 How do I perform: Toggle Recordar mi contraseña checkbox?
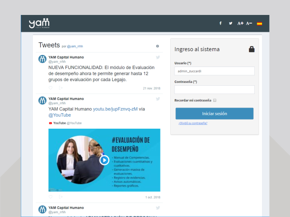click(215, 100)
